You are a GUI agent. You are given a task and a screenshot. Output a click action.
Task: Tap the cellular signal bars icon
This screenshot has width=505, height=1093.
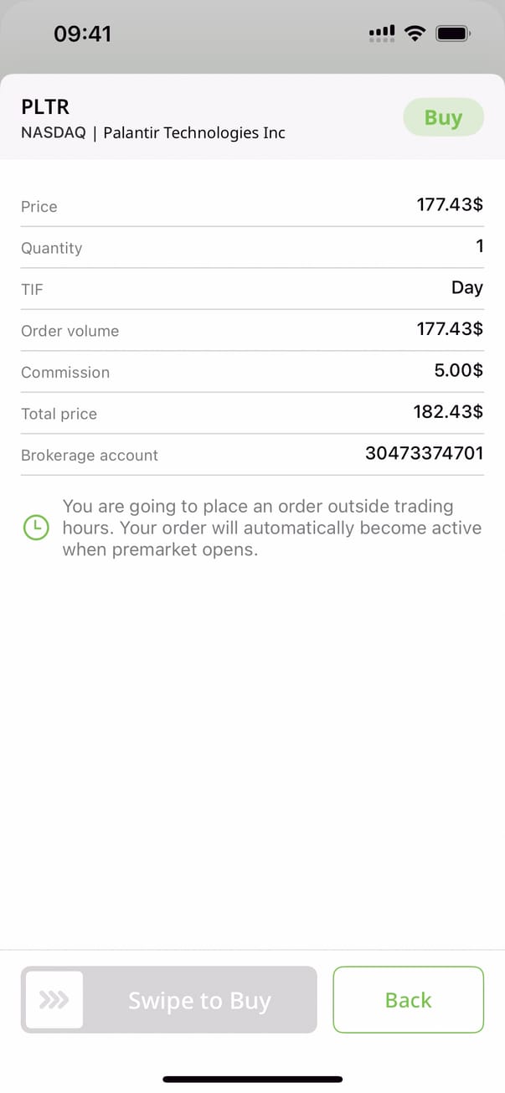point(382,34)
